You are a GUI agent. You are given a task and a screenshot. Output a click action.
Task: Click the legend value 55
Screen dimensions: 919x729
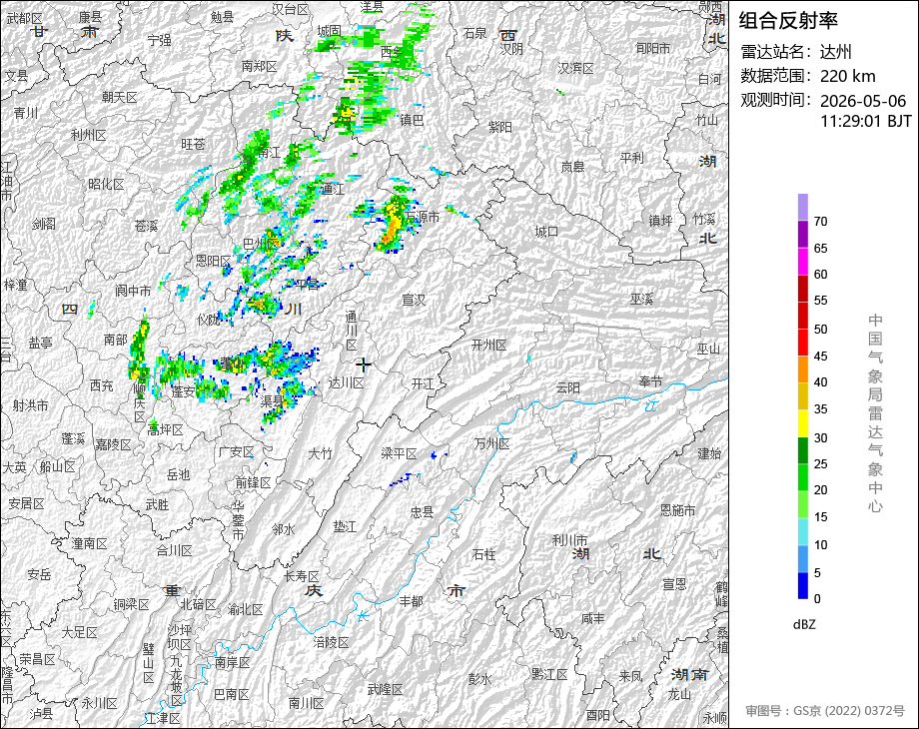(820, 301)
